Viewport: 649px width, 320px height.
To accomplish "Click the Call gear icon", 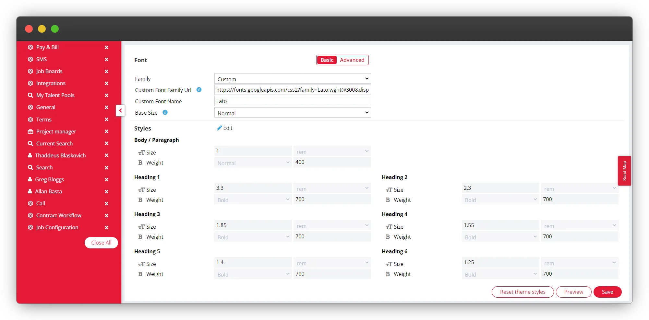I will 30,203.
